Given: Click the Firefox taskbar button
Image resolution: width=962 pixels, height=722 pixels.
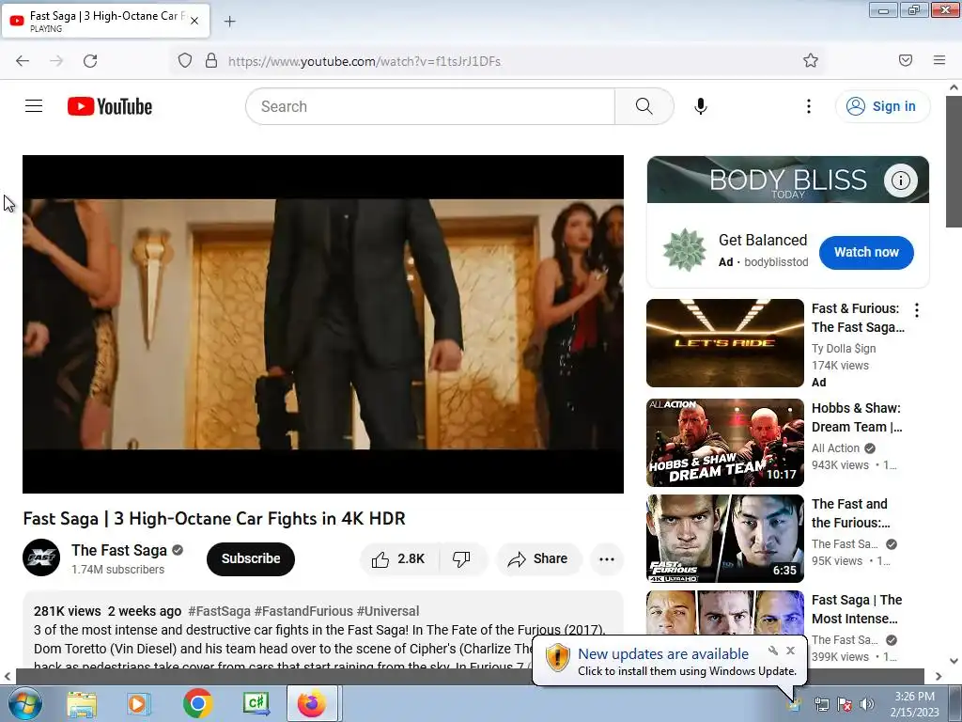Looking at the screenshot, I should click(312, 704).
